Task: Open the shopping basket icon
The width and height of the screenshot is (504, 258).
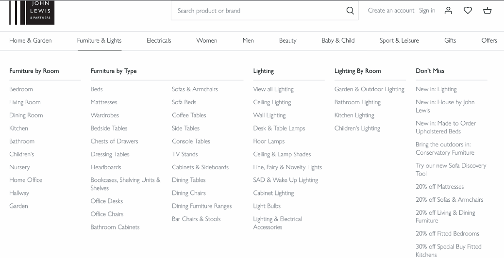Action: (487, 11)
